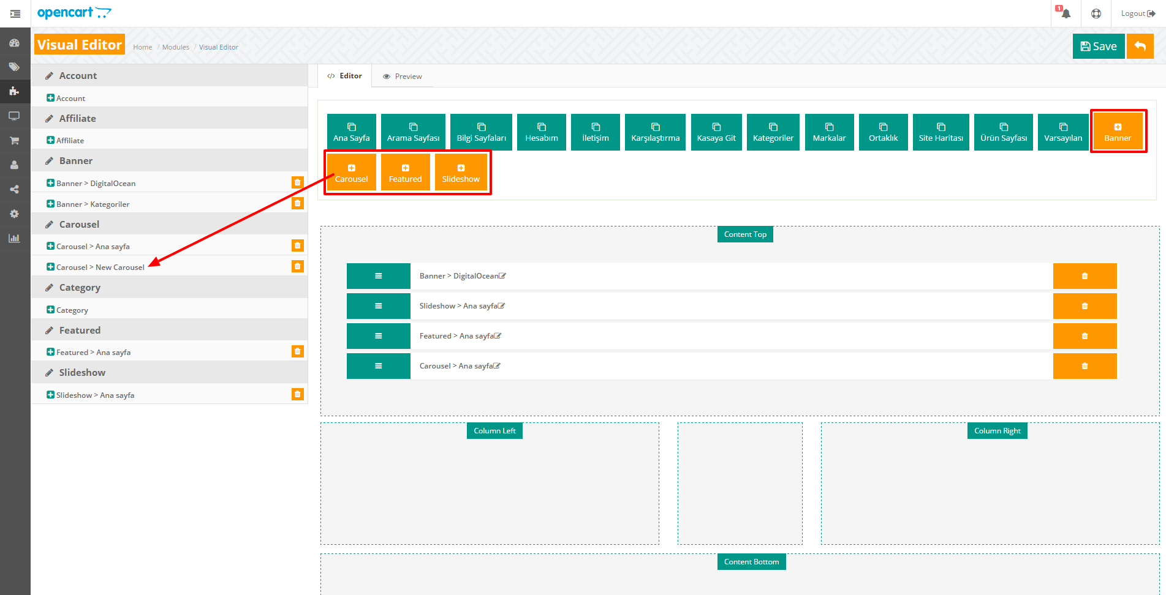Open the Reports bar chart icon

[x=14, y=238]
